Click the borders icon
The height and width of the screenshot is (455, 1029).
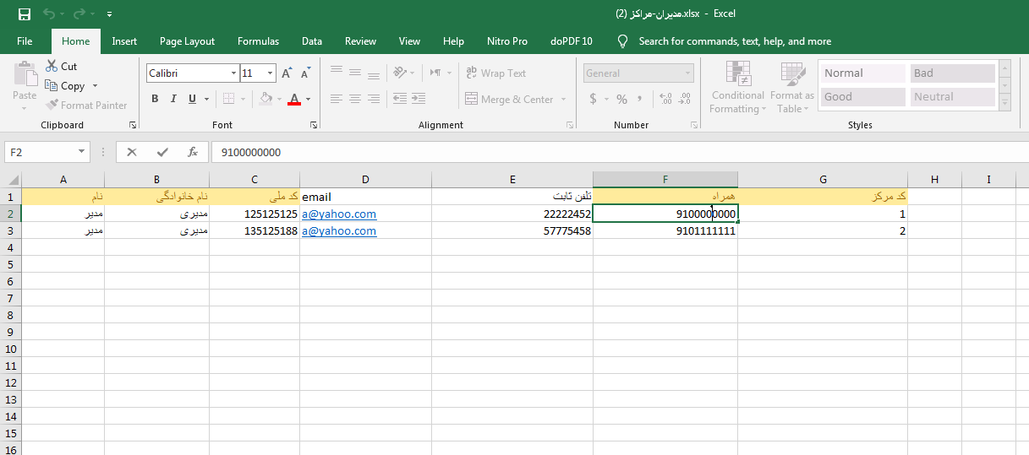tap(228, 99)
